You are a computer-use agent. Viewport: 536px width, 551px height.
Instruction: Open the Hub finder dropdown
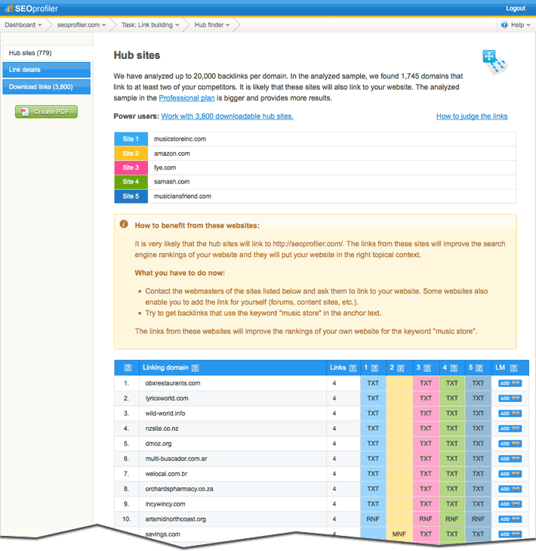(212, 25)
